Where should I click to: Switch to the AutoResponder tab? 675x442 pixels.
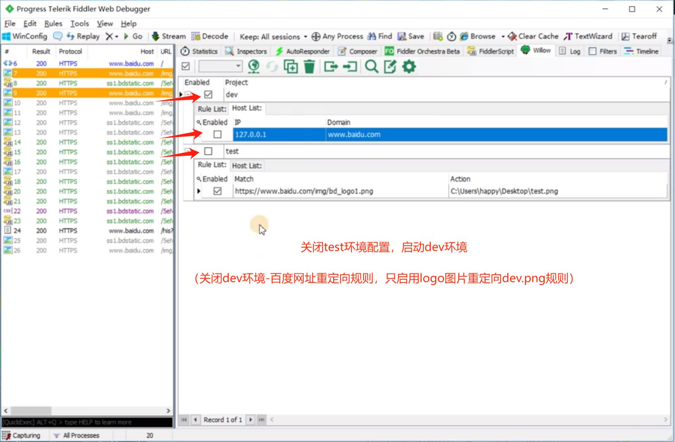tap(303, 51)
